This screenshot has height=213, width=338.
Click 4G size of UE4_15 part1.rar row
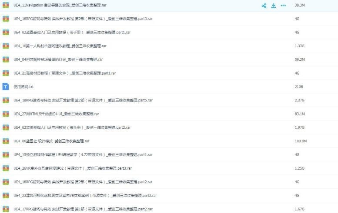point(297,154)
